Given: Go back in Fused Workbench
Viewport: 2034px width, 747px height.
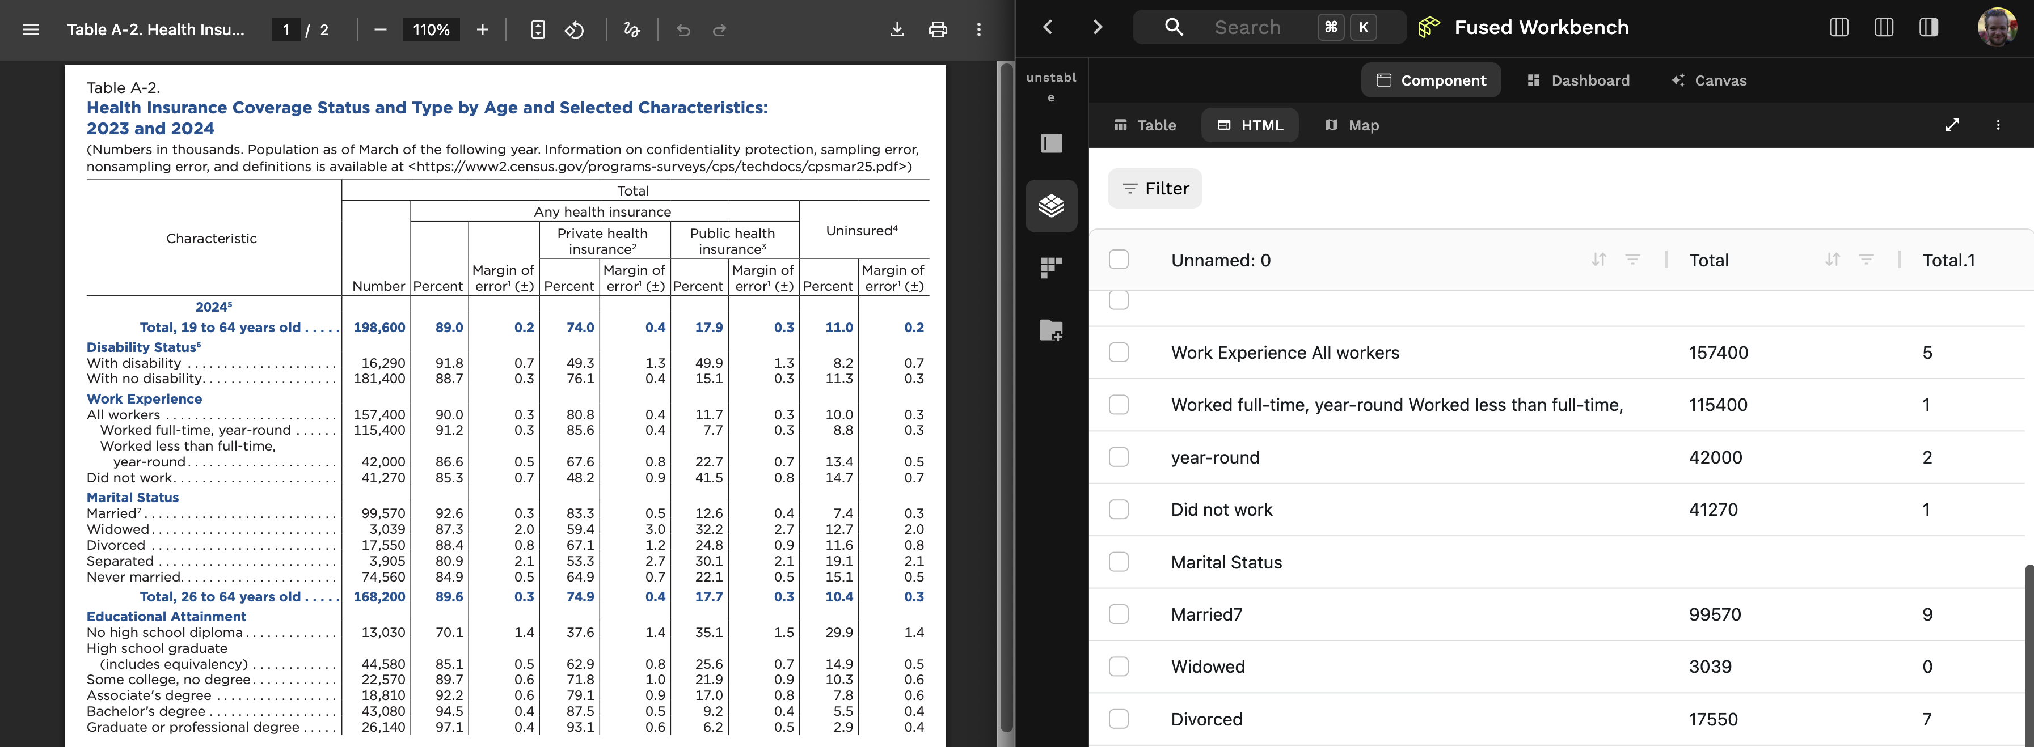Looking at the screenshot, I should (1048, 28).
